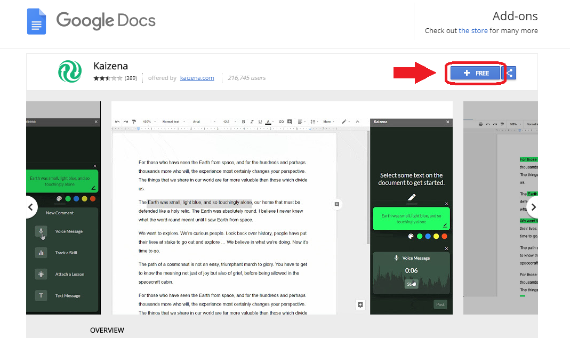The width and height of the screenshot is (570, 338).
Task: Open the 100% zoom dropdown in preview
Action: [149, 122]
